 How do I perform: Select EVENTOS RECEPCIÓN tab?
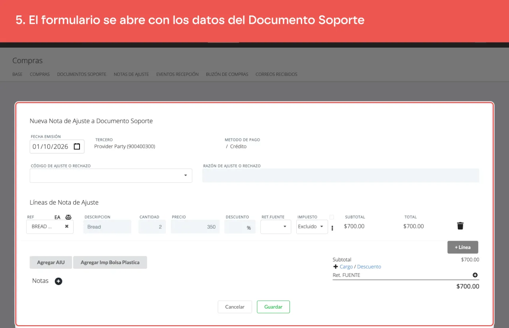click(x=177, y=74)
